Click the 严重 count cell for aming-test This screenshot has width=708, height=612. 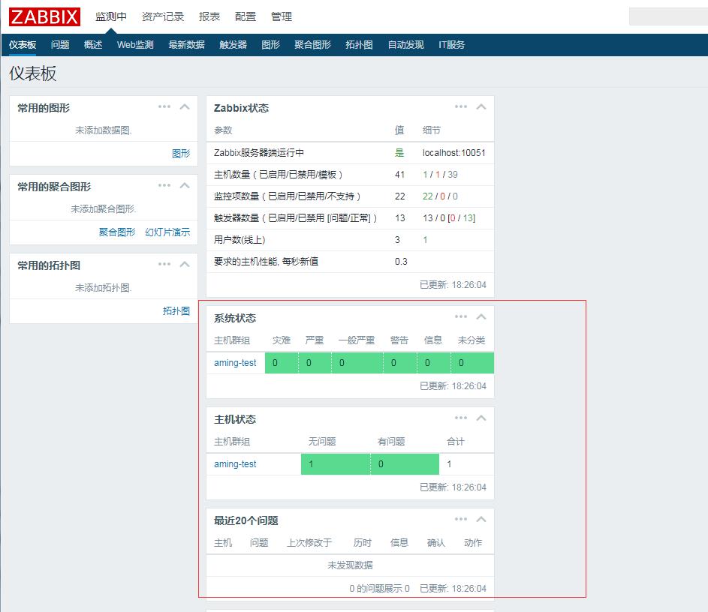click(x=315, y=362)
